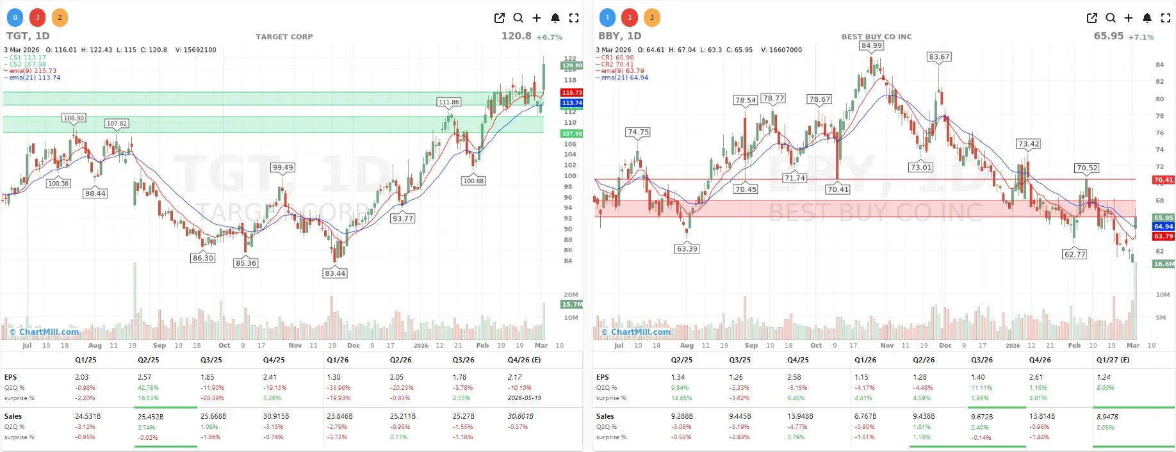Click the BBY EPS value 2.58
The width and height of the screenshot is (1176, 452).
point(794,377)
